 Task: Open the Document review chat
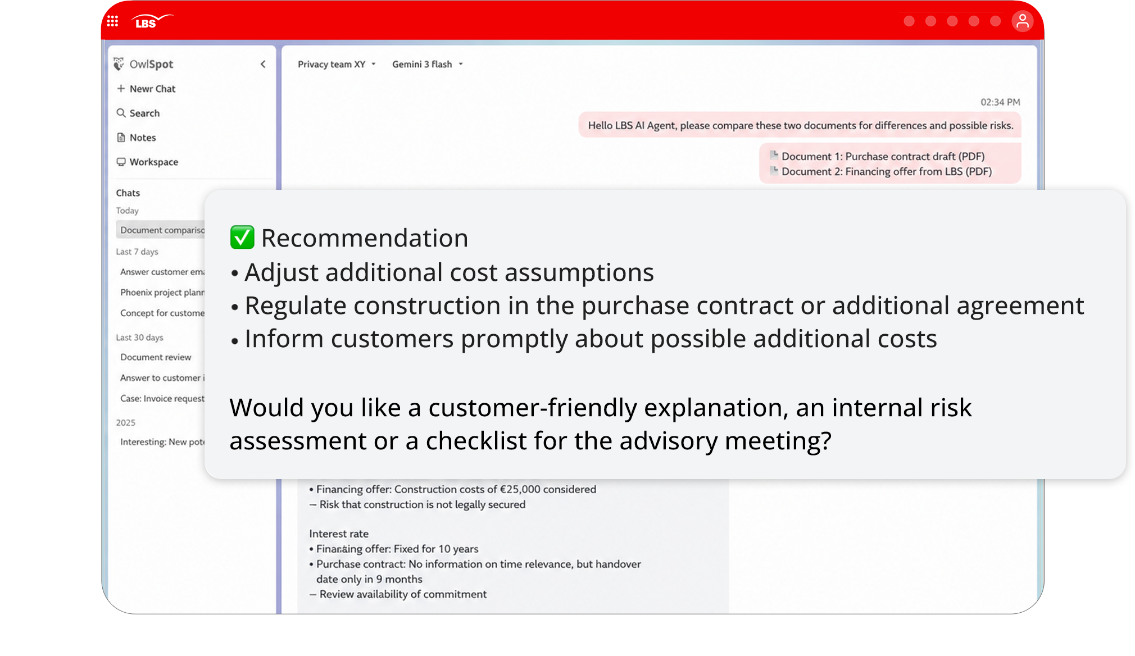pos(156,357)
